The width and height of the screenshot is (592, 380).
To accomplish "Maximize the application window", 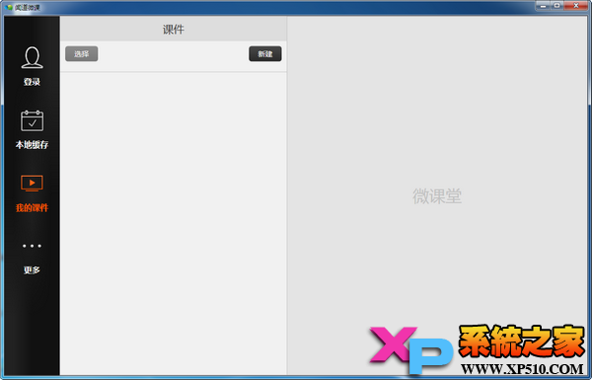I will 556,6.
